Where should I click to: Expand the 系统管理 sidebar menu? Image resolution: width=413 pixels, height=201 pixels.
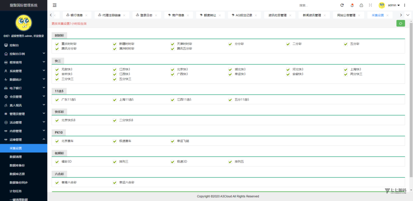coord(23,71)
